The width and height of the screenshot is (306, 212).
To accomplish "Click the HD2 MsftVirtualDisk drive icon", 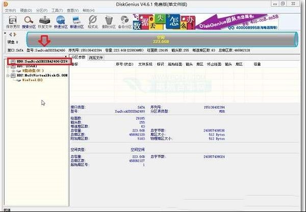I will (x=13, y=75).
